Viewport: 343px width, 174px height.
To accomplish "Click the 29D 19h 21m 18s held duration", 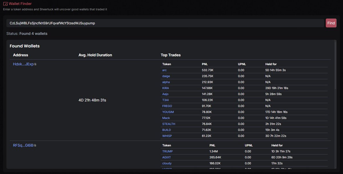I will [277, 88].
